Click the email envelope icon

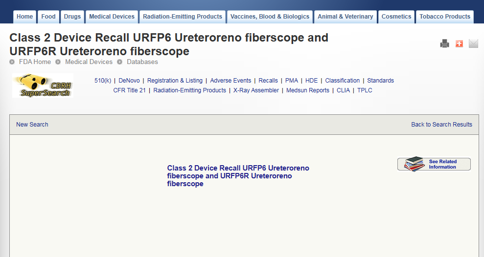coord(473,43)
